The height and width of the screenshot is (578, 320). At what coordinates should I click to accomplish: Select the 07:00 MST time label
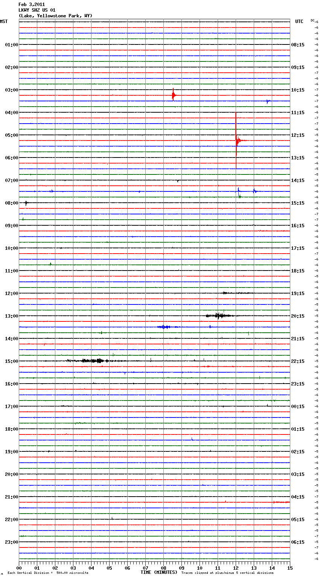12,180
